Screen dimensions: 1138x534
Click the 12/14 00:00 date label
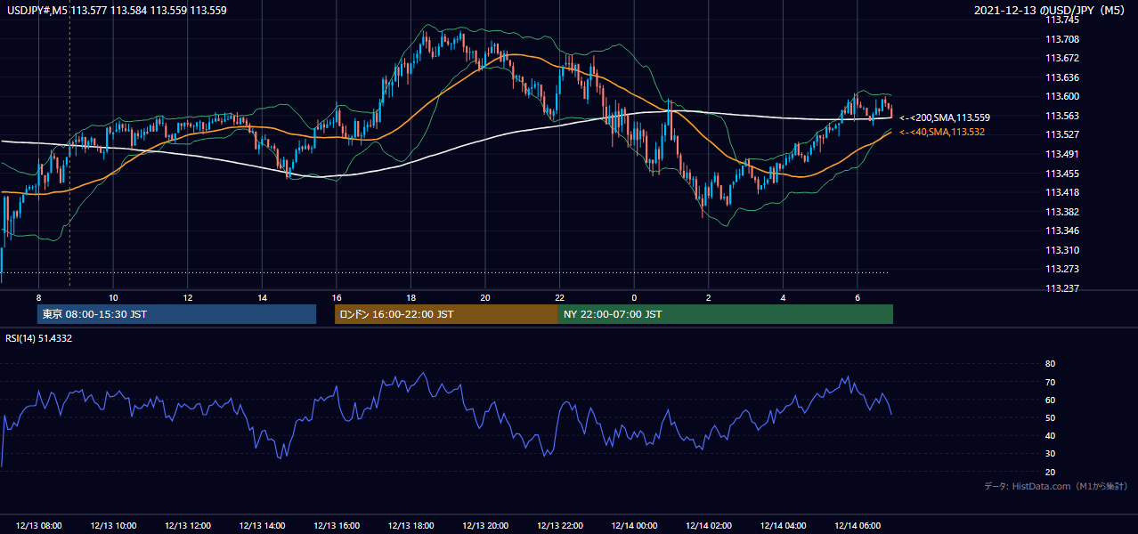[x=634, y=526]
